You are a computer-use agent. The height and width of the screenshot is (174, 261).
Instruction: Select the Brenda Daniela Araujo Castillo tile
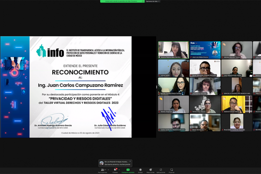click(x=174, y=86)
